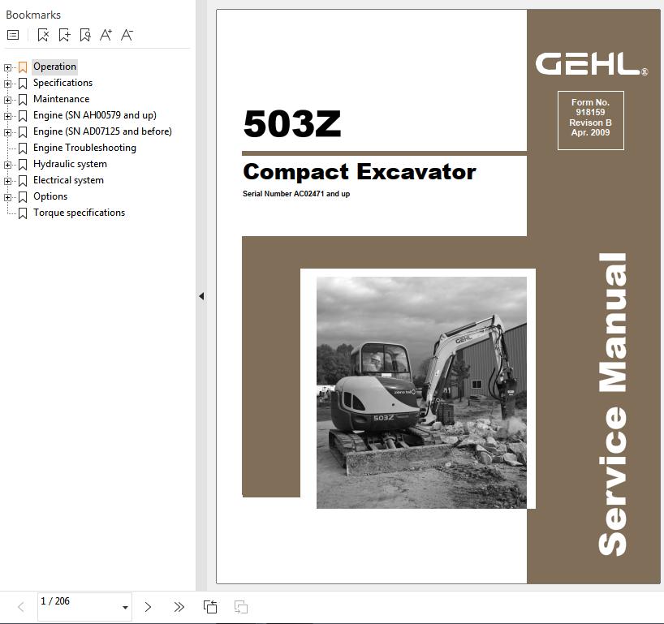Image resolution: width=664 pixels, height=624 pixels.
Task: Decrease bookmark text size with A- icon
Action: (x=127, y=35)
